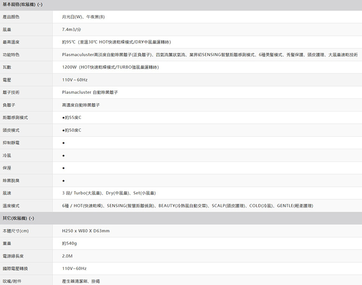The height and width of the screenshot is (285, 362).
Task: Click the bullet in the 保溼 row
Action: click(63, 168)
